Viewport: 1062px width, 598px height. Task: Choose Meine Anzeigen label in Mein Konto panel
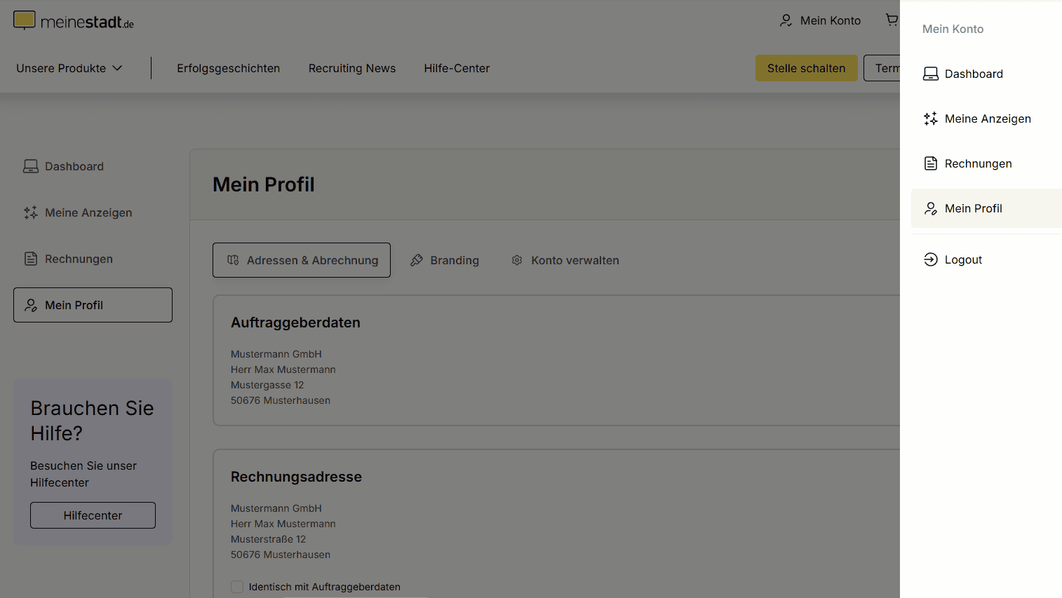988,118
